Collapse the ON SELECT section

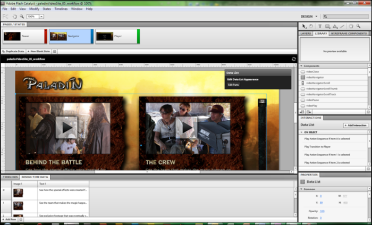click(x=301, y=132)
